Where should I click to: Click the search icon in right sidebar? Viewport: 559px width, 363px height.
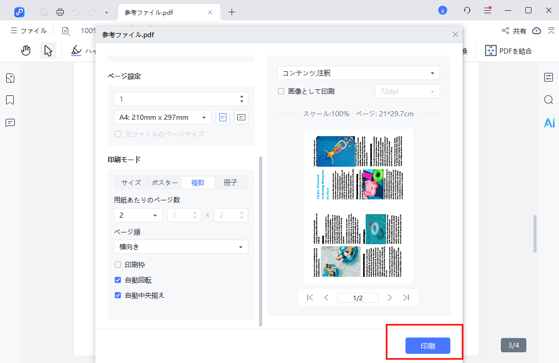point(549,100)
